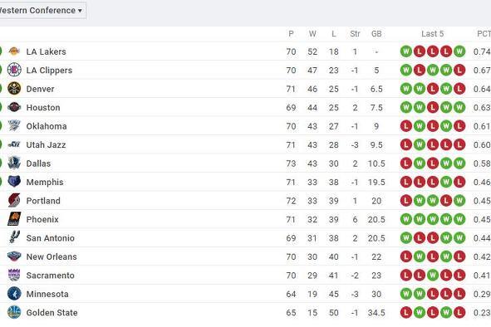The image size is (491, 327).
Task: Sort standings by W column header
Action: pyautogui.click(x=312, y=34)
